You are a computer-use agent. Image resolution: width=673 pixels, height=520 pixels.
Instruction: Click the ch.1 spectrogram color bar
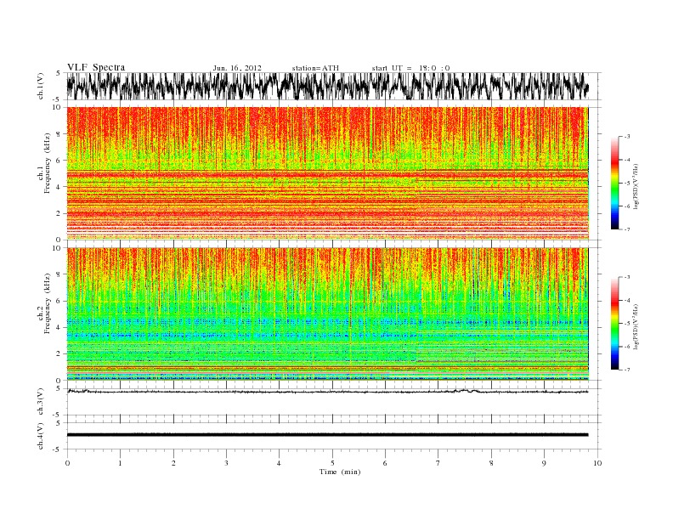click(615, 183)
